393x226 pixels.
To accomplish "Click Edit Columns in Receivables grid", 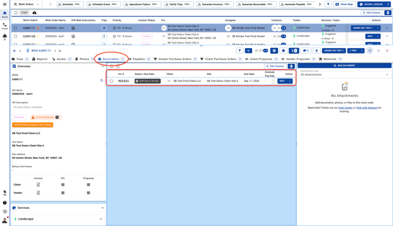I will 275,66.
